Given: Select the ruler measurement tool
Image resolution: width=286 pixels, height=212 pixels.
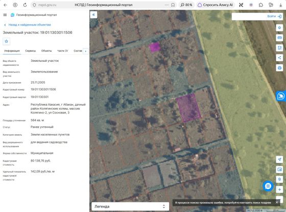Looking at the screenshot, I should 279,38.
